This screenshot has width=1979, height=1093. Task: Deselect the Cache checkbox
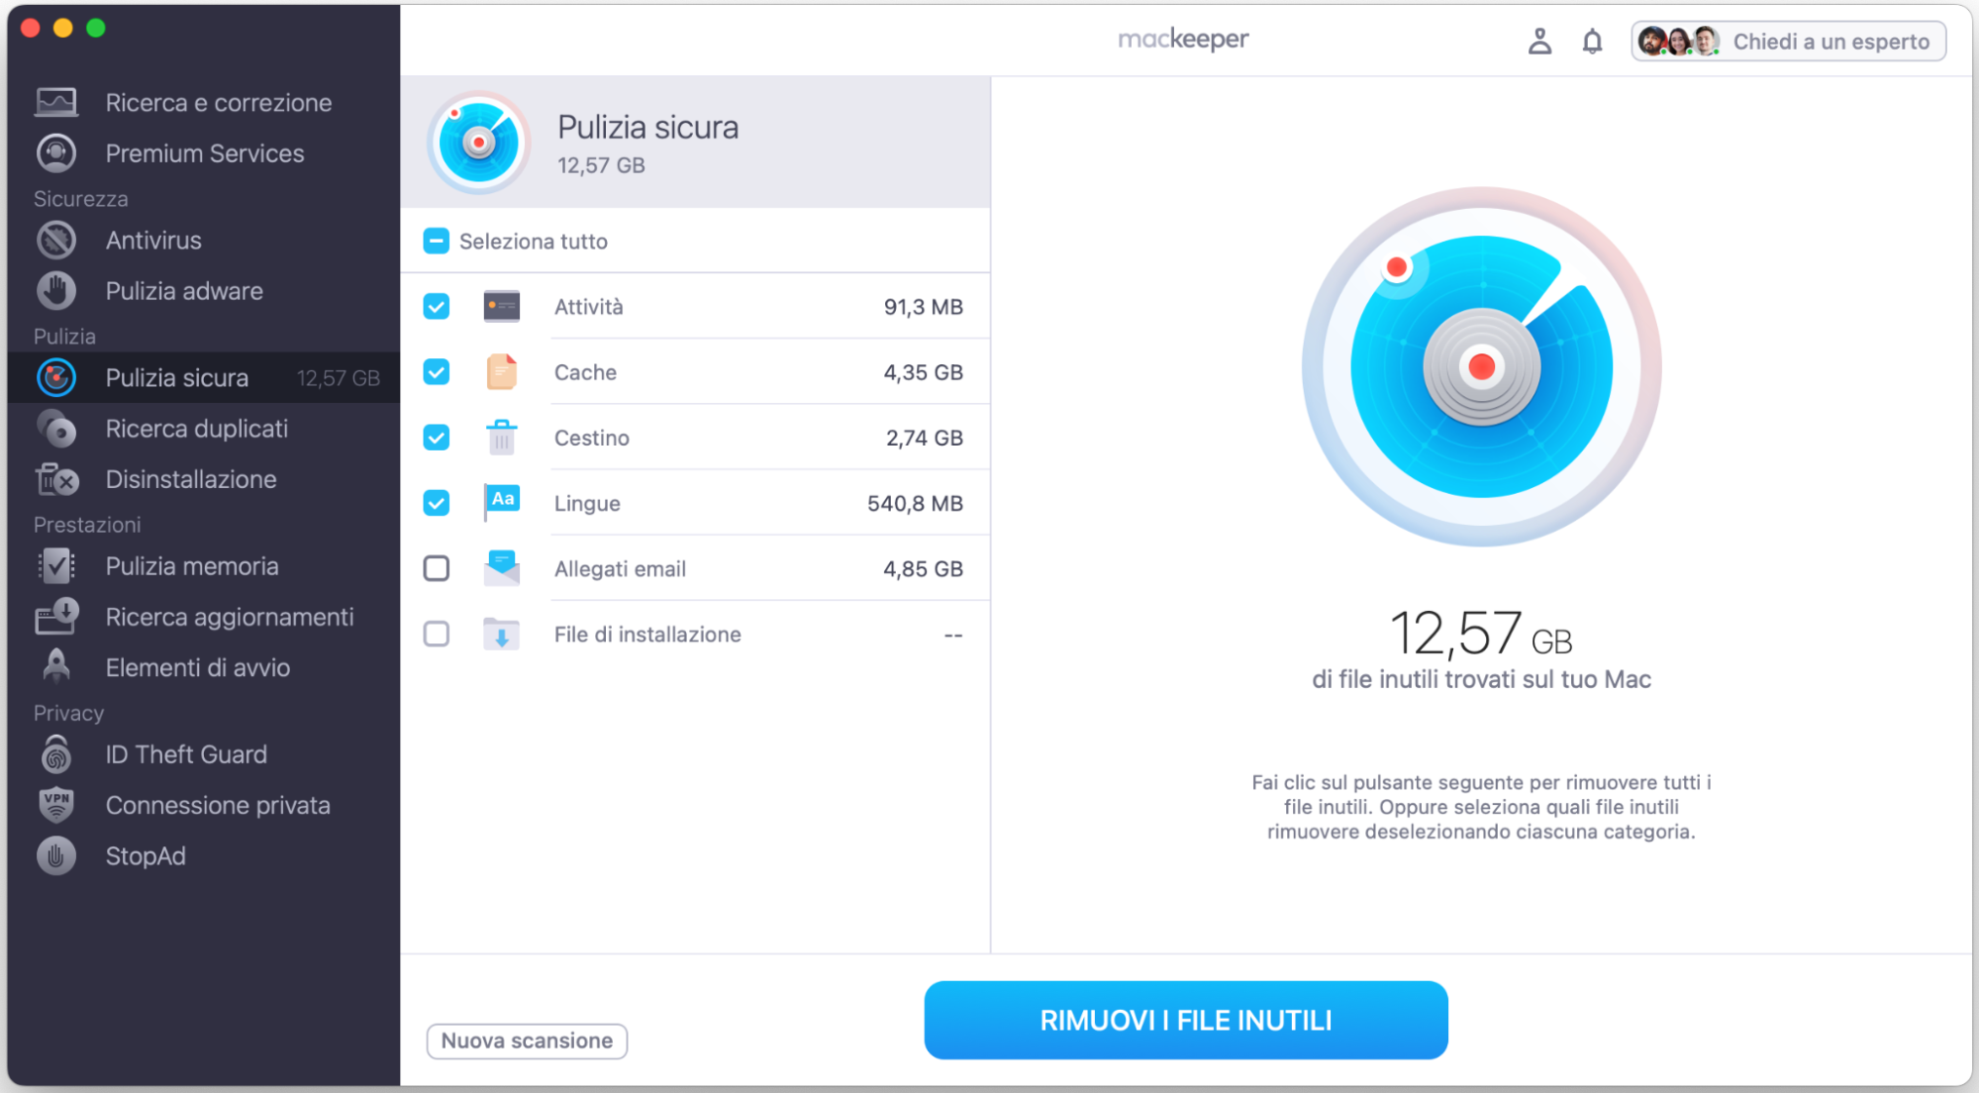click(x=436, y=371)
